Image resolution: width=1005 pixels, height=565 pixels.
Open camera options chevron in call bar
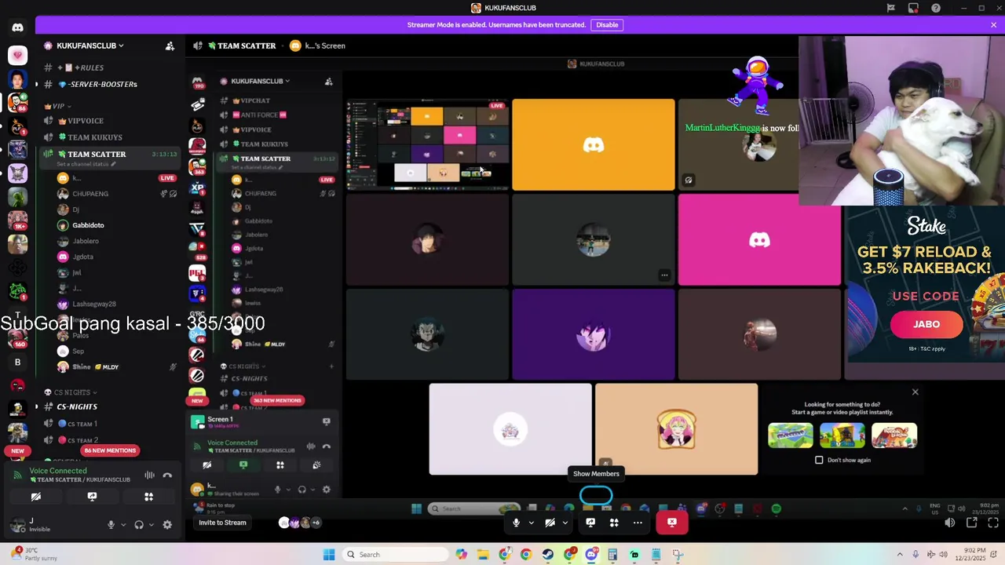565,523
